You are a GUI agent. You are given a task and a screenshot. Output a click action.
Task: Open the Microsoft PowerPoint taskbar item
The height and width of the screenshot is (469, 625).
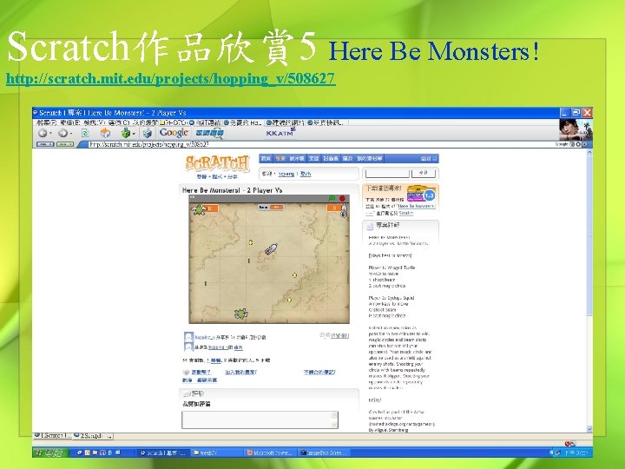(x=269, y=452)
